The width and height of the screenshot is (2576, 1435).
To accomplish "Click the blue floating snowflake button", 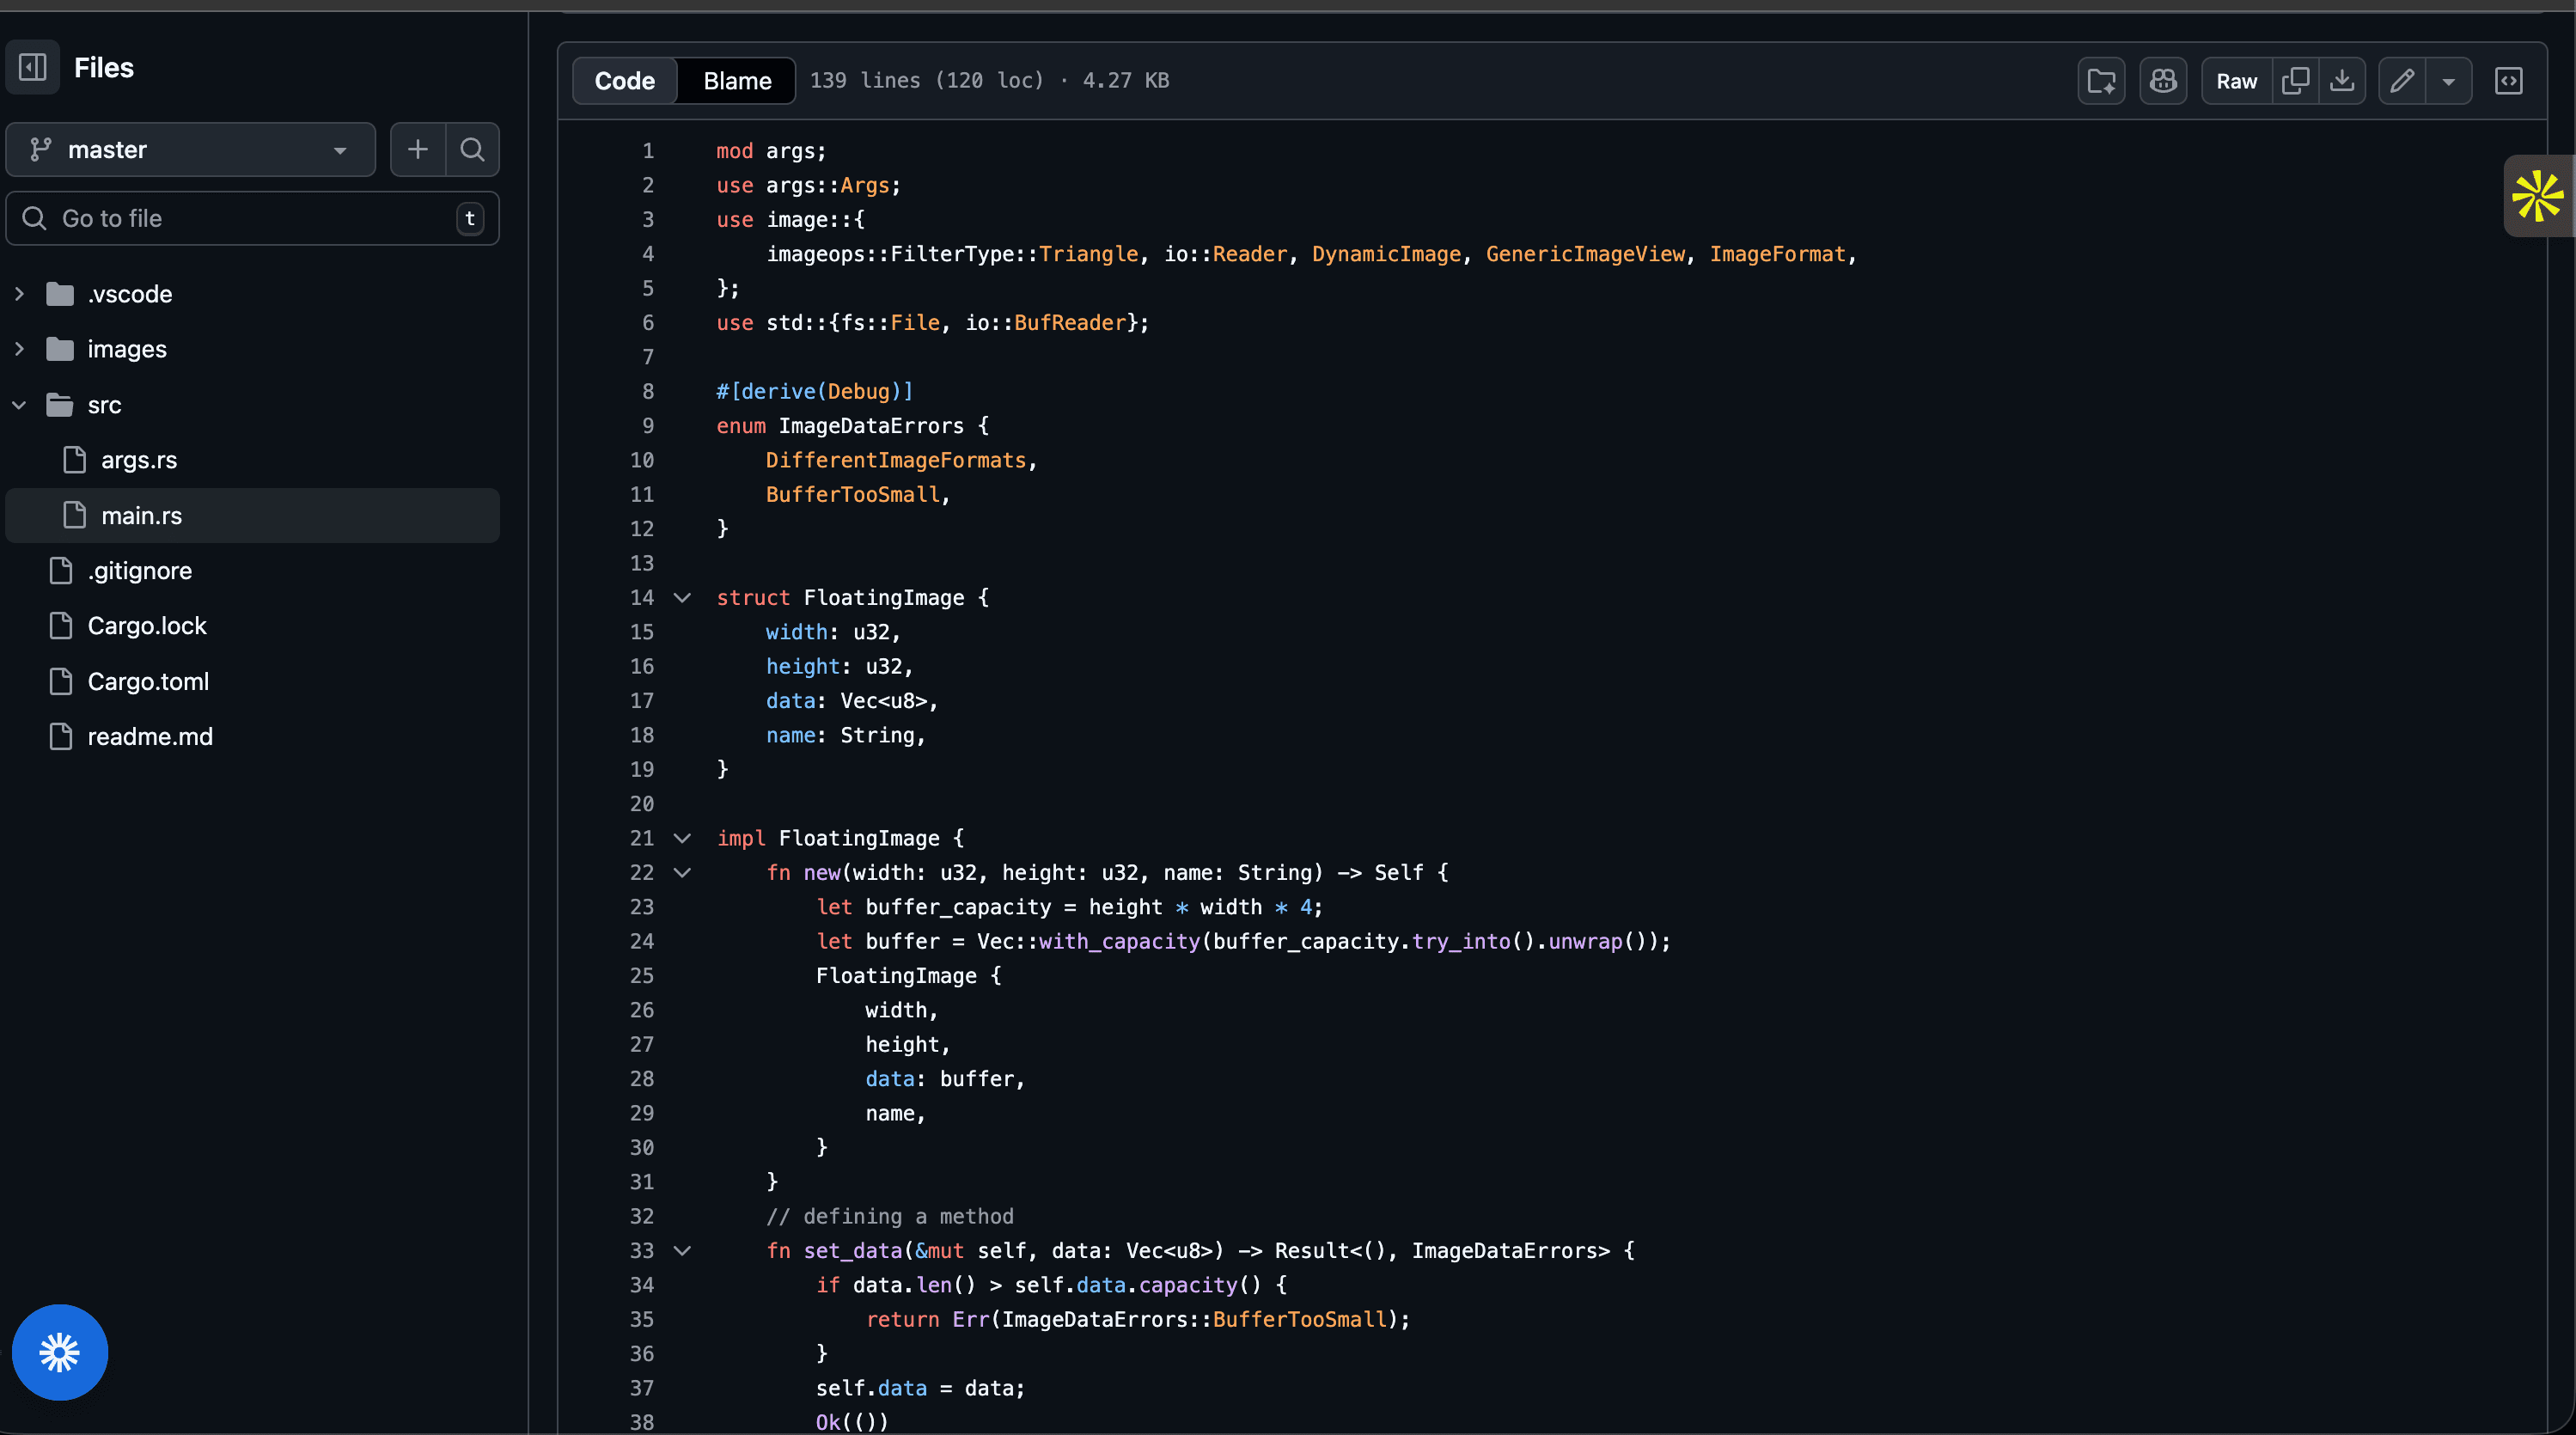I will [x=60, y=1352].
